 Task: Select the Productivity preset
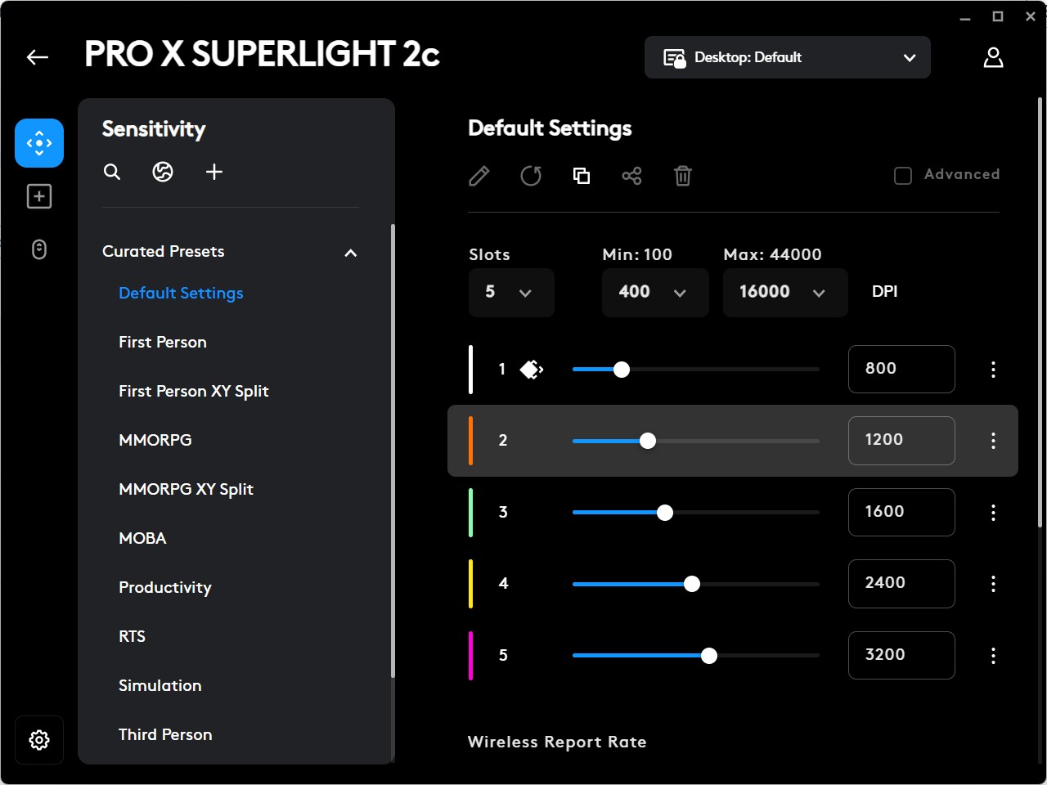click(x=165, y=587)
